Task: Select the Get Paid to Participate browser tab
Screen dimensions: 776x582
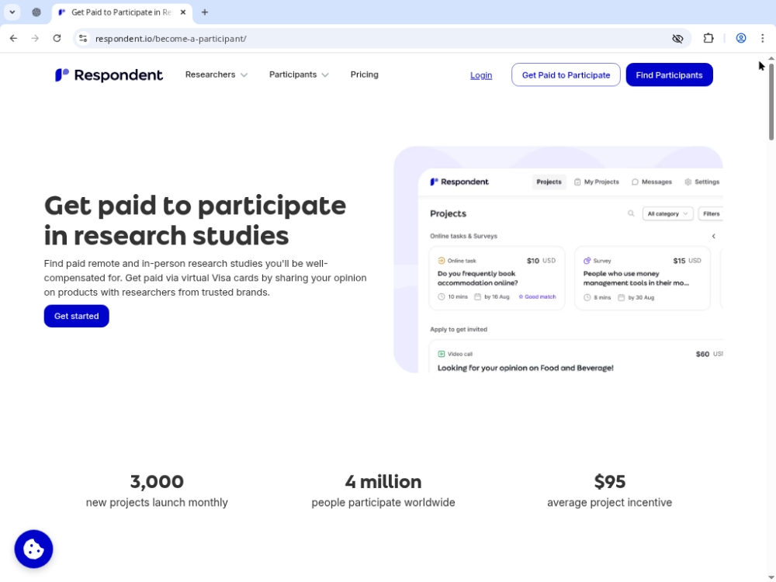Action: [x=120, y=12]
